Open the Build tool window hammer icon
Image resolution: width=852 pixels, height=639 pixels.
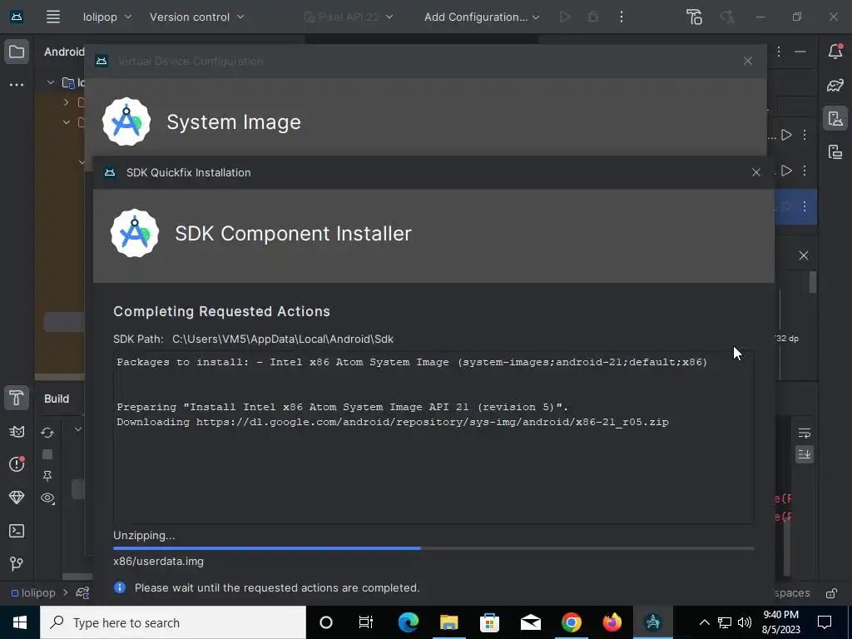point(17,399)
